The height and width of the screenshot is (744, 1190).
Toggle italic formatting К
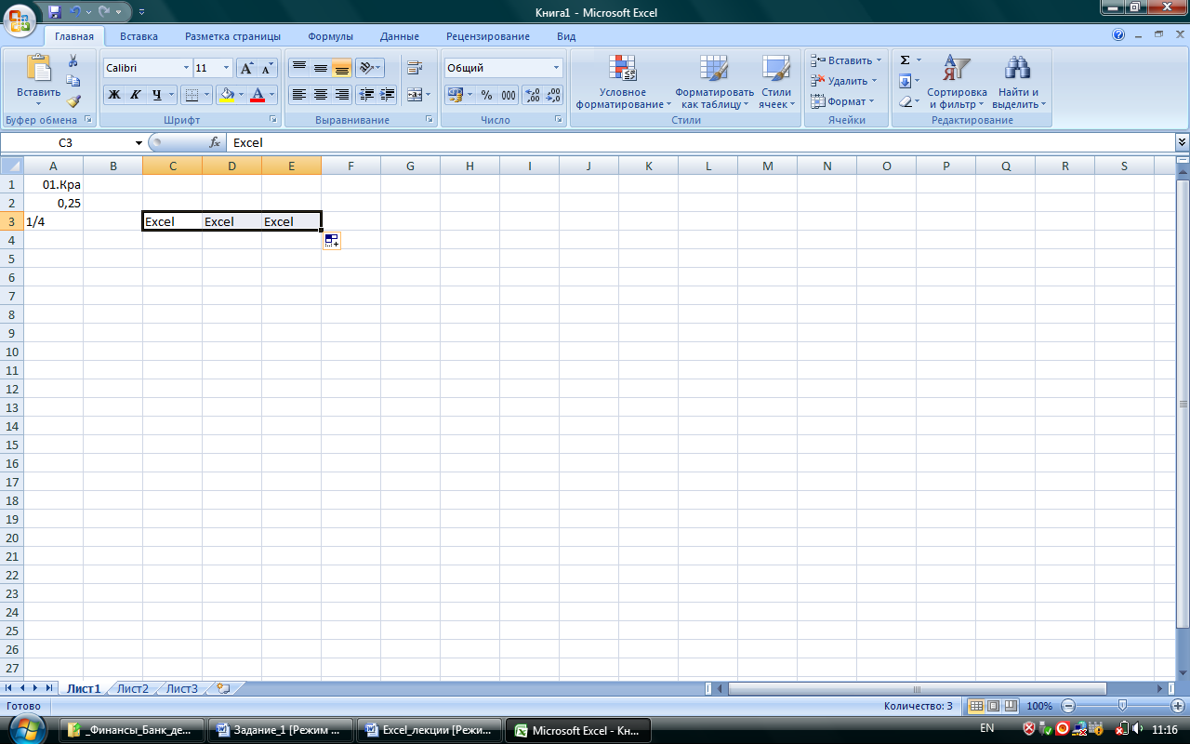click(135, 95)
